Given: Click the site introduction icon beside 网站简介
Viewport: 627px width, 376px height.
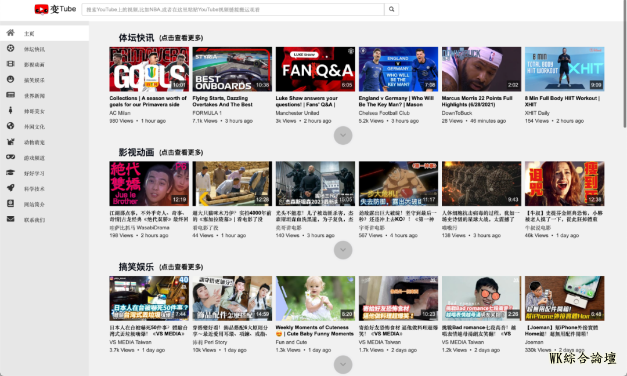Looking at the screenshot, I should coord(10,203).
